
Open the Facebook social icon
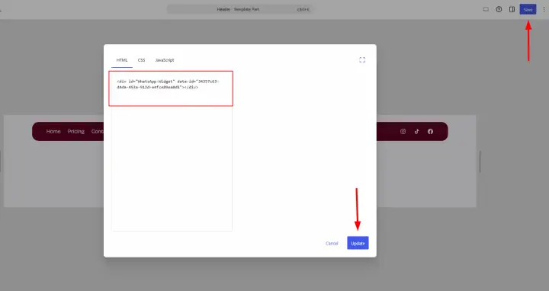tap(430, 132)
